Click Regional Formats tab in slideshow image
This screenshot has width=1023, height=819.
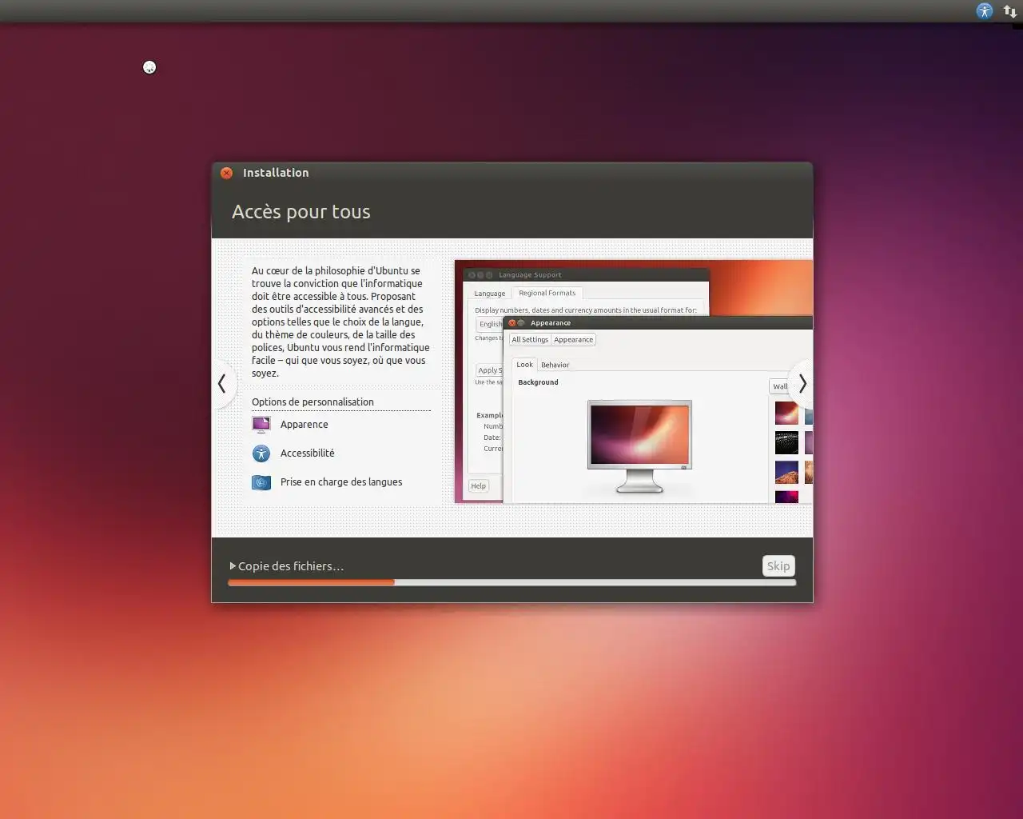[547, 294]
